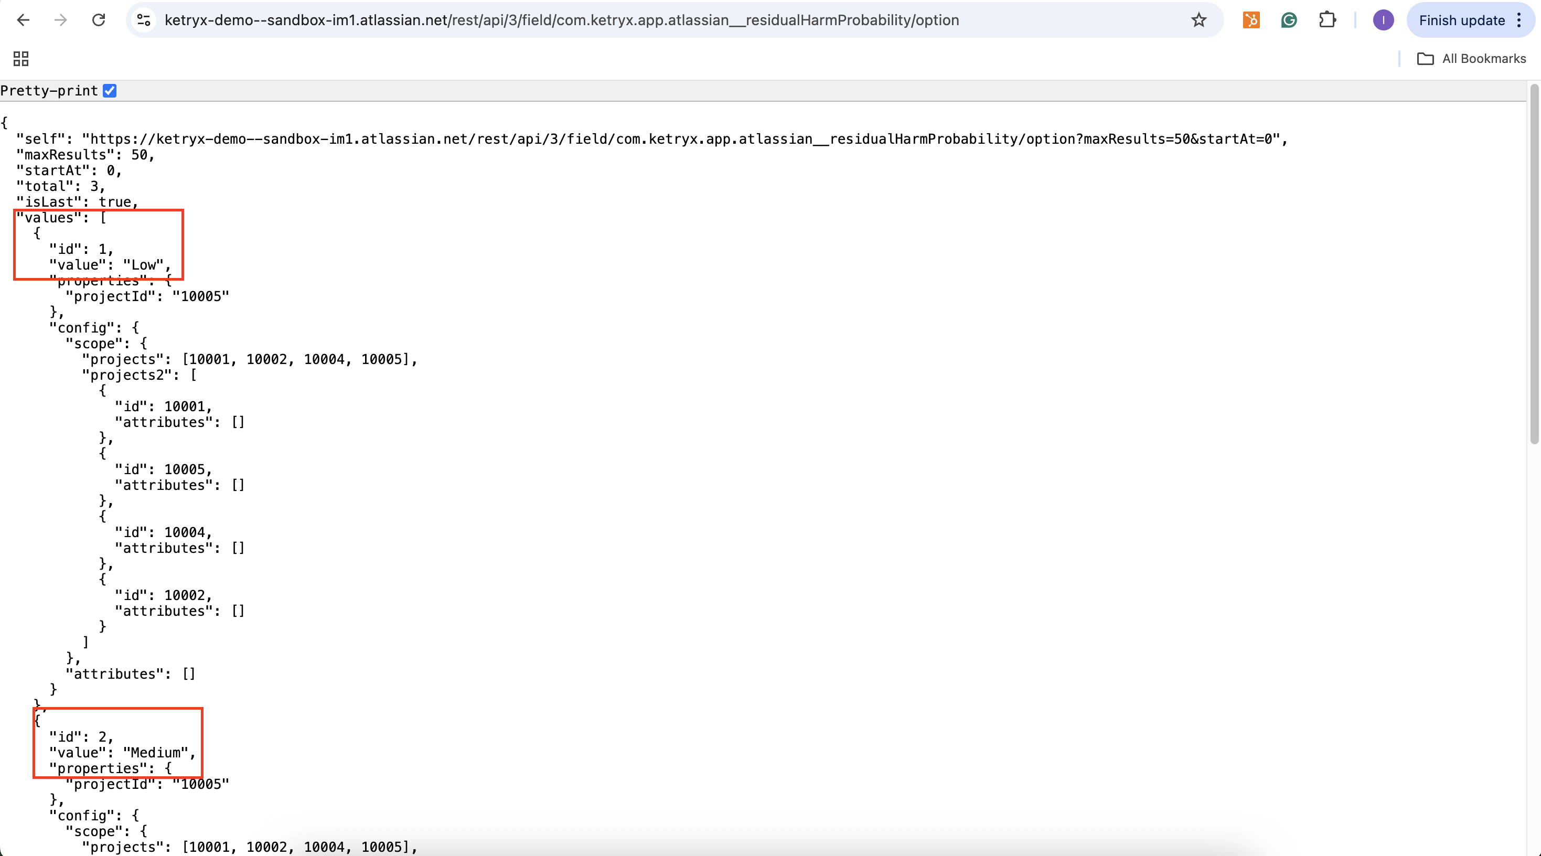Viewport: 1541px width, 856px height.
Task: Bookmark this page with the star icon
Action: pos(1199,20)
